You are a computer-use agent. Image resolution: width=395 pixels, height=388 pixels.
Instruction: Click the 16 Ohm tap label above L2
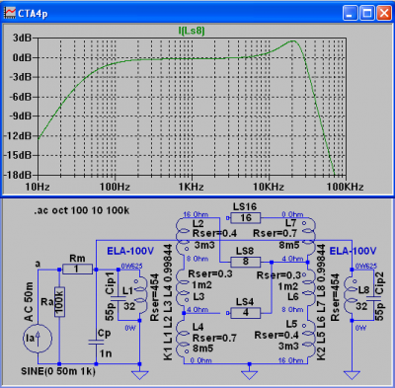(196, 214)
